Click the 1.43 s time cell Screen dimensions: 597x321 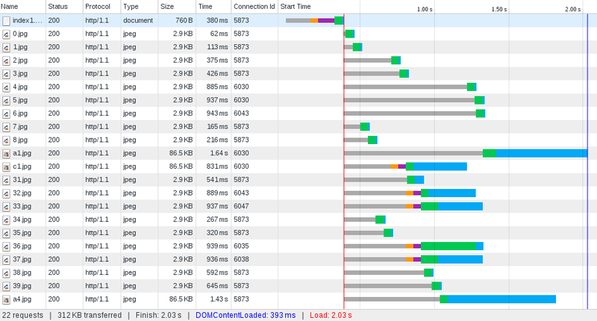219,299
